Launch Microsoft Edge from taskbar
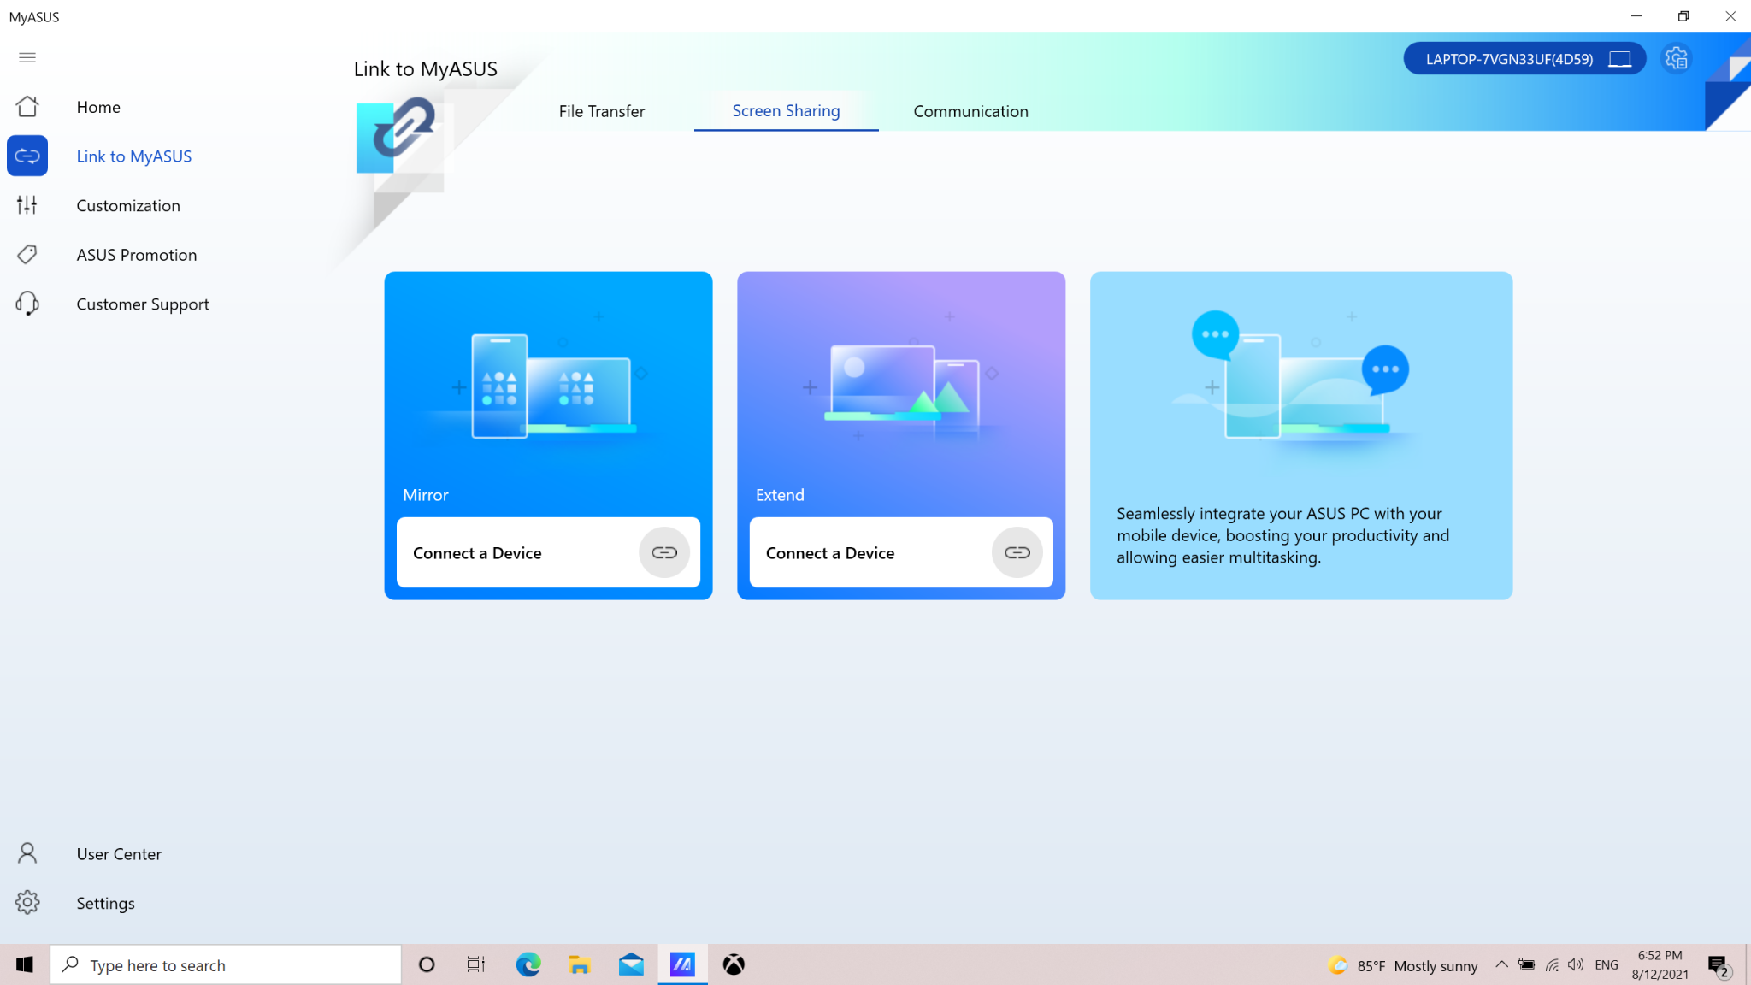 click(528, 964)
